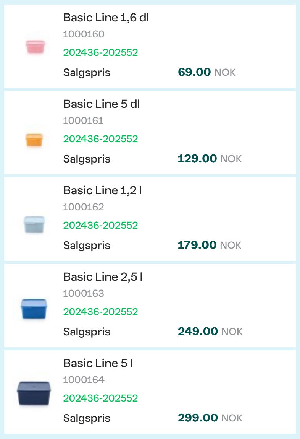Click the pink Basic Line 1,6 dl container image
Screen dimensions: 300x439
(35, 47)
